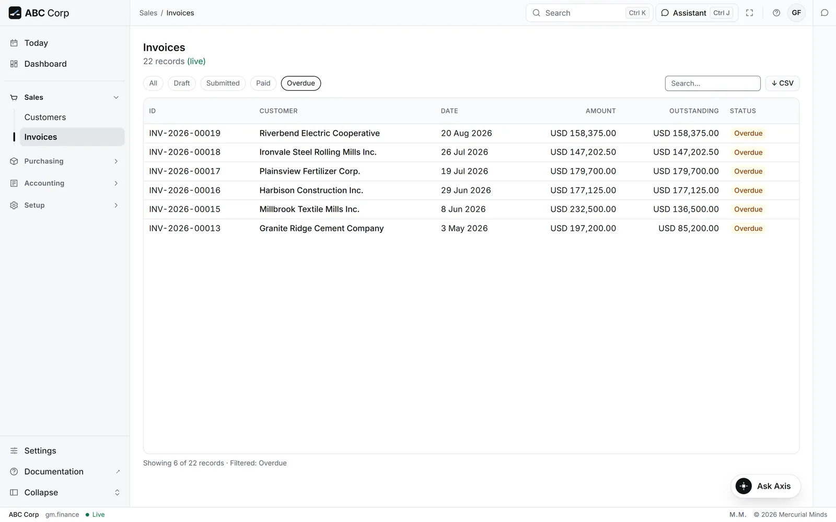Screen dimensions: 836x522
Task: Open invoice INV-2026-00019
Action: pyautogui.click(x=185, y=133)
